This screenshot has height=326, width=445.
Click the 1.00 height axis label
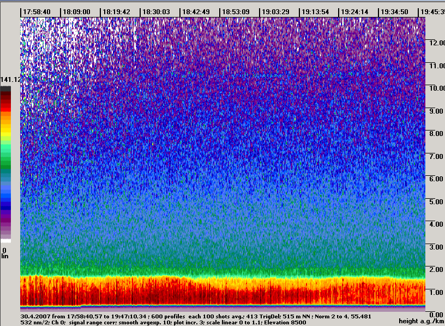coord(436,292)
